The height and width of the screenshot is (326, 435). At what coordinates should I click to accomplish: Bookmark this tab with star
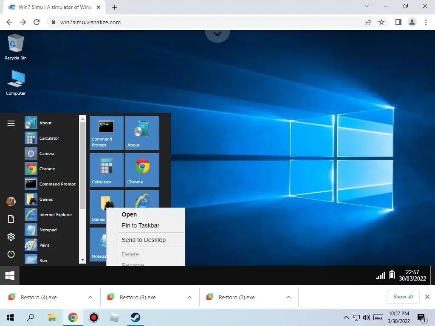[x=381, y=22]
